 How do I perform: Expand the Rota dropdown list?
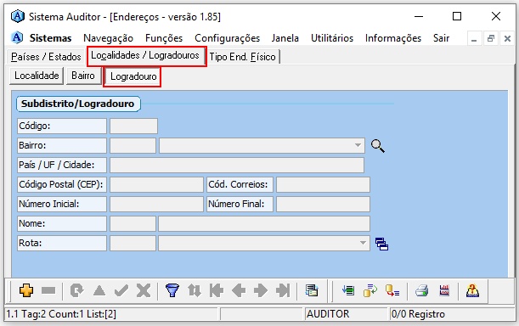coord(363,244)
